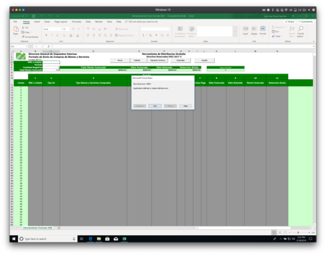326x255 pixels.
Task: Click the fill color bucket icon
Action: pyautogui.click(x=71, y=35)
